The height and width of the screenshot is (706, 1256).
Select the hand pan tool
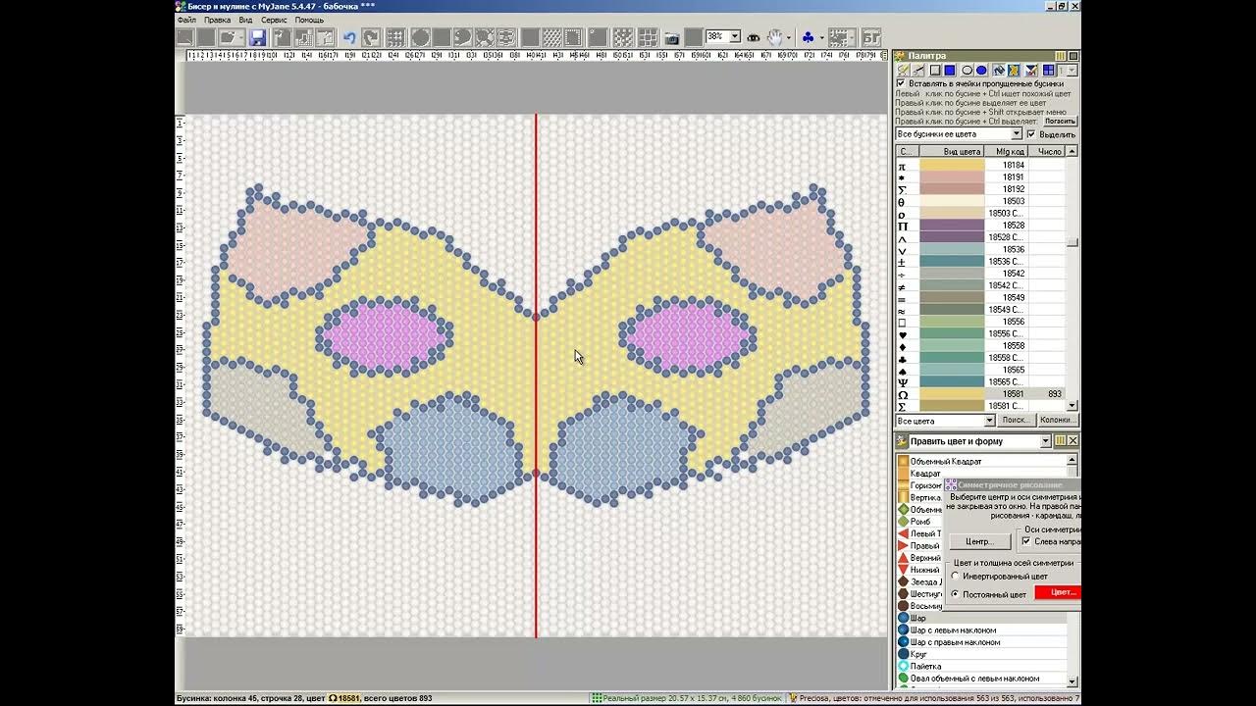(x=775, y=37)
